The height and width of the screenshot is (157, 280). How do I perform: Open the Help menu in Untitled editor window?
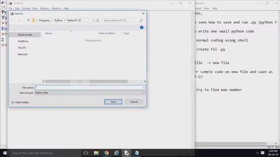66,8
